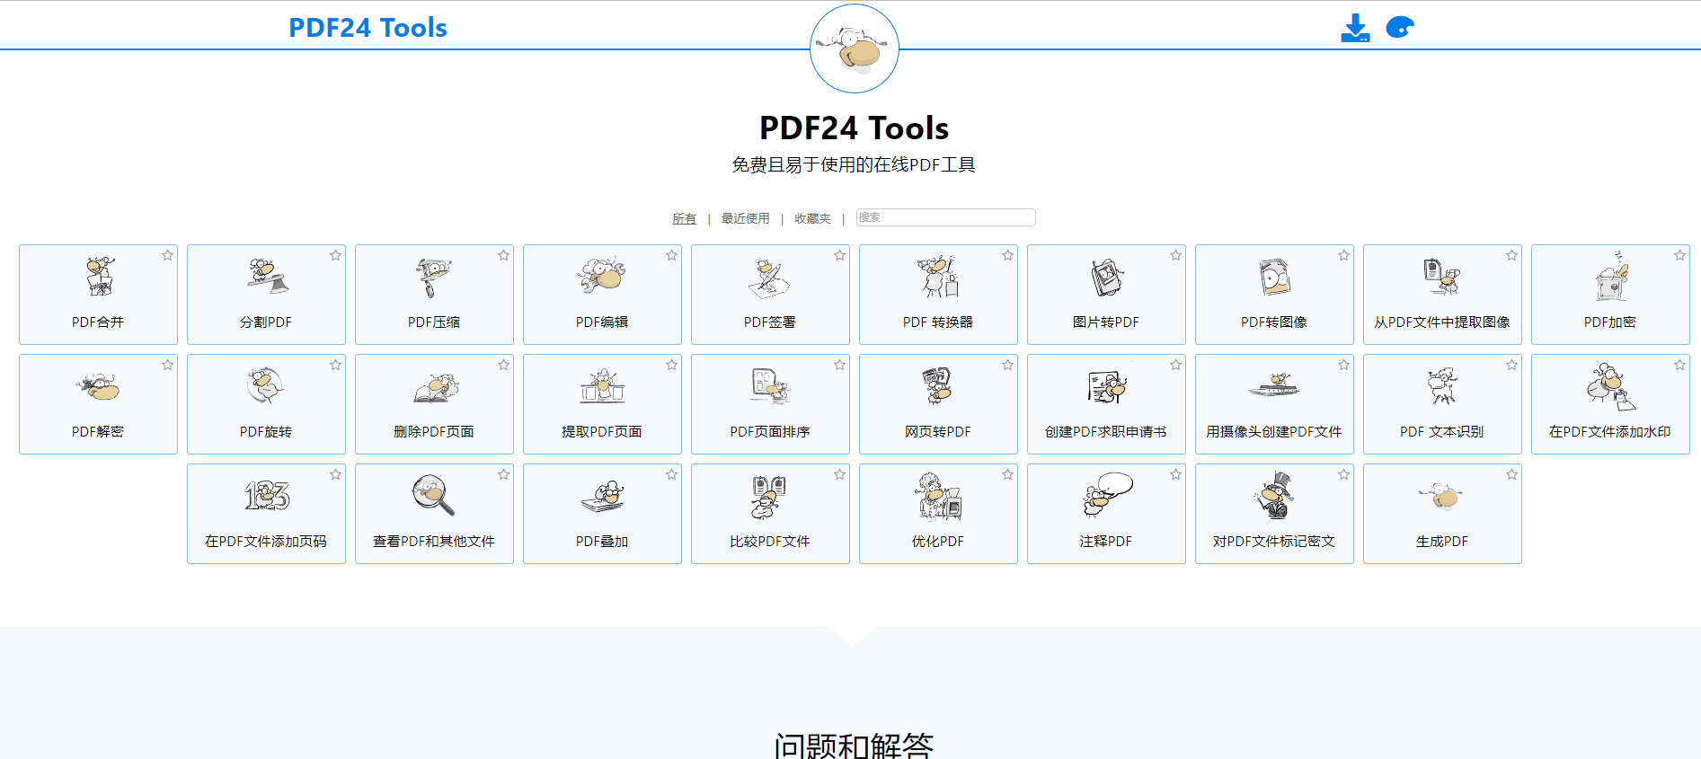Open 查看PDF和其他文件 tool tile
The height and width of the screenshot is (759, 1701).
pyautogui.click(x=434, y=514)
